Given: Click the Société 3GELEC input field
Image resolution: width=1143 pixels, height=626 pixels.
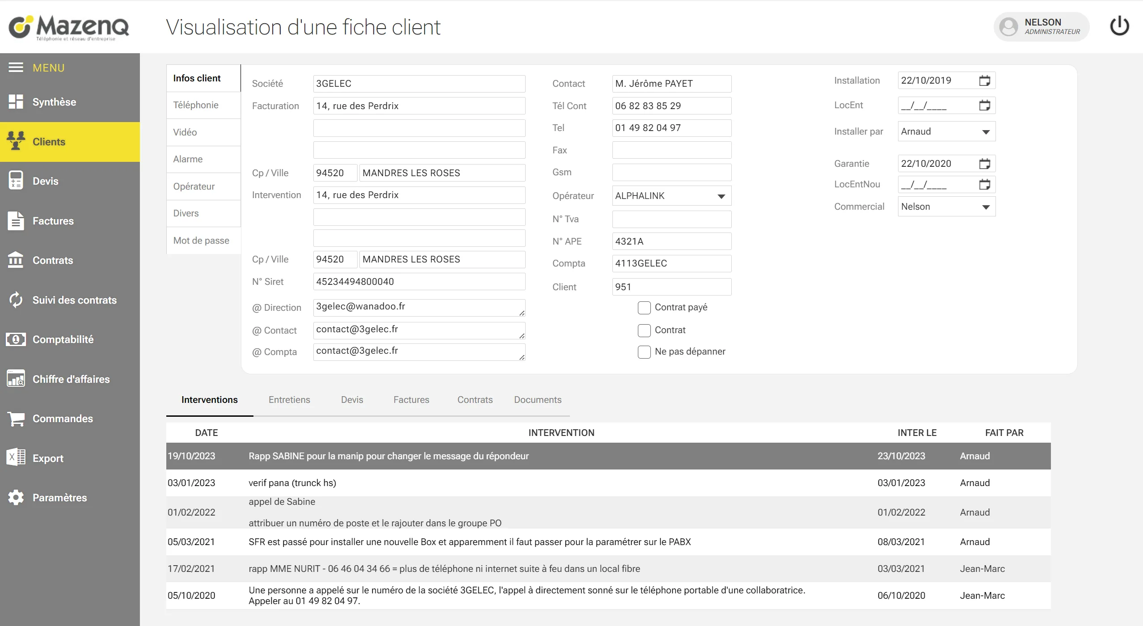Looking at the screenshot, I should [419, 84].
